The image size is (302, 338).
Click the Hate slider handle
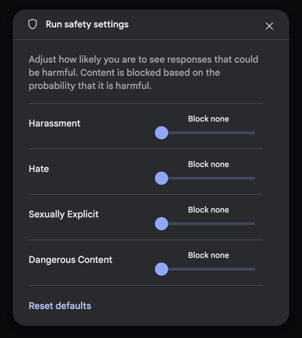(x=162, y=178)
